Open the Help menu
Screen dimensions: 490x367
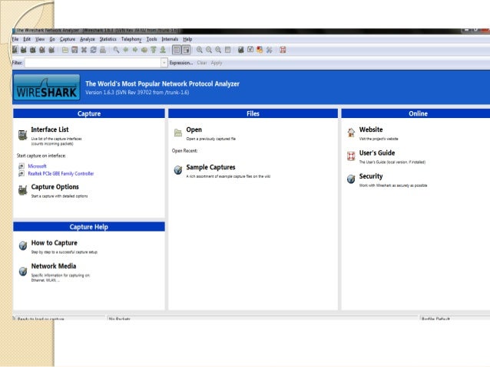(187, 39)
